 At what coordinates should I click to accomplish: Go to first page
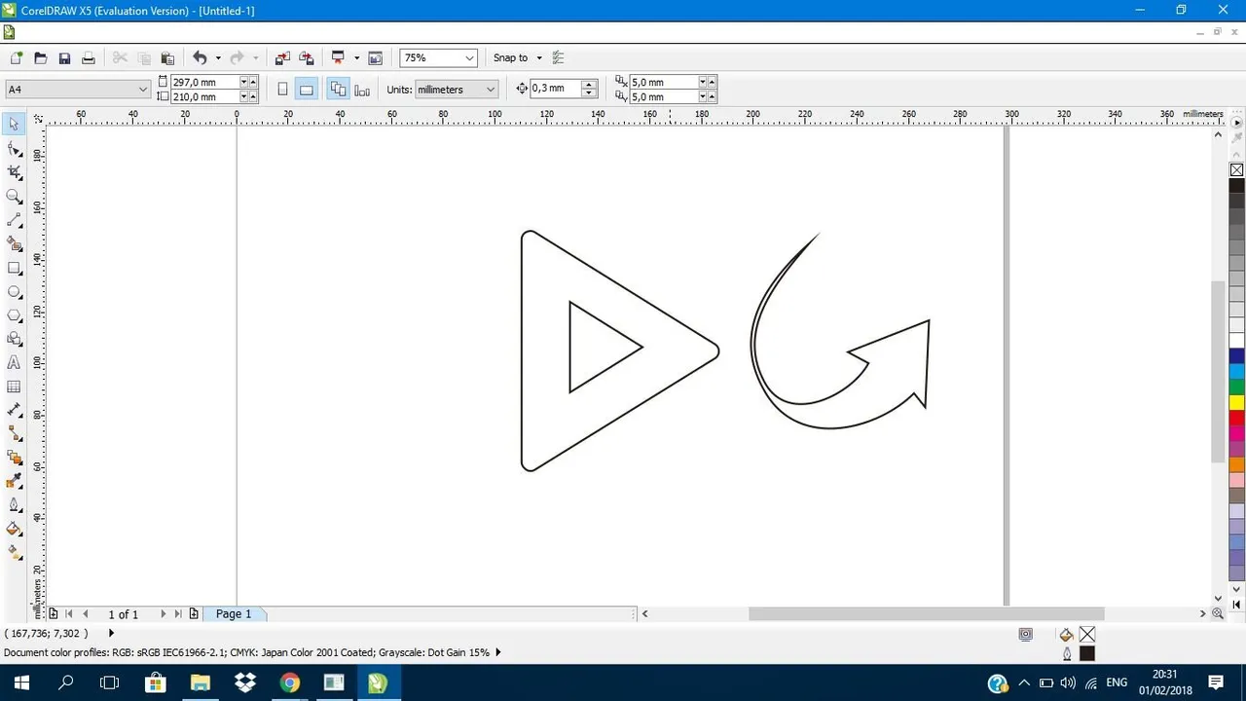point(68,614)
